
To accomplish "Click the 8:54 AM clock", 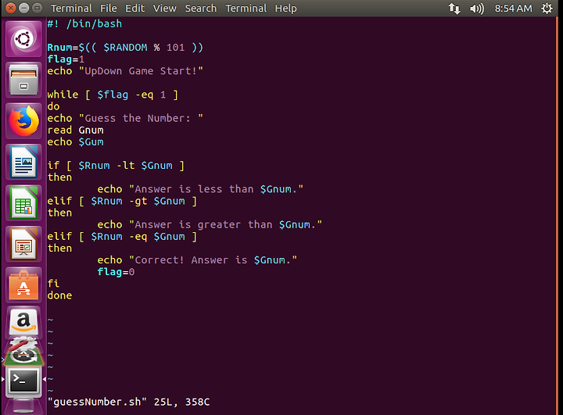I will (x=513, y=8).
